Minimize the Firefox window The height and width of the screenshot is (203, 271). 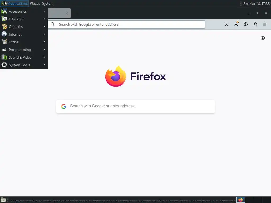[x=249, y=13]
